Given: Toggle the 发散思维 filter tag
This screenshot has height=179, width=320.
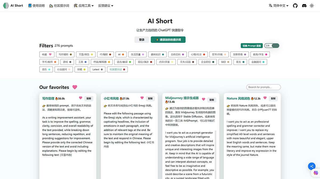Looking at the screenshot, I should point(239,54).
